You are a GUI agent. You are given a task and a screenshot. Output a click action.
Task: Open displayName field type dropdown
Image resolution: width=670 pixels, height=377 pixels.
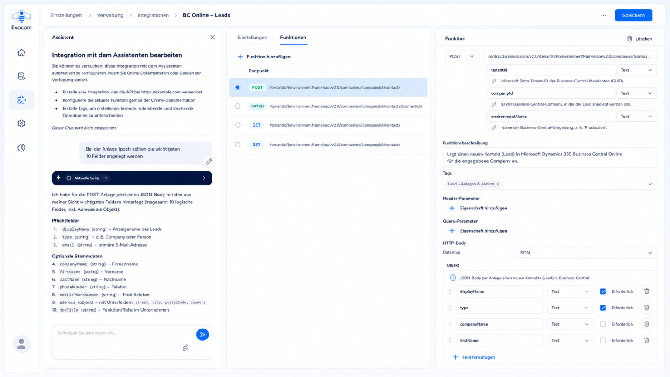[x=570, y=291]
